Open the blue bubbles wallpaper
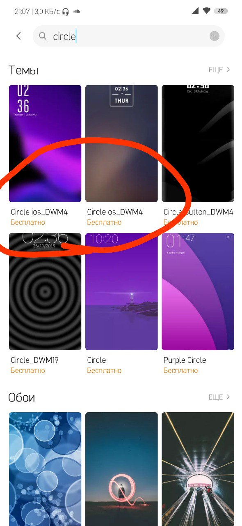 pos(45,469)
